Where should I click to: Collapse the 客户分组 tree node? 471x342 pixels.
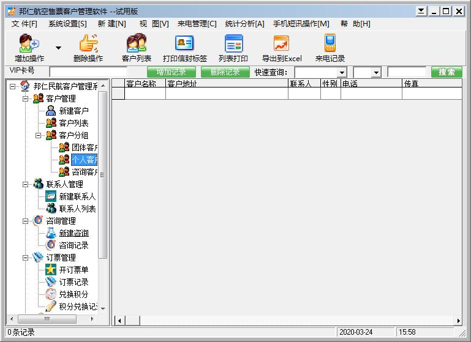click(38, 135)
